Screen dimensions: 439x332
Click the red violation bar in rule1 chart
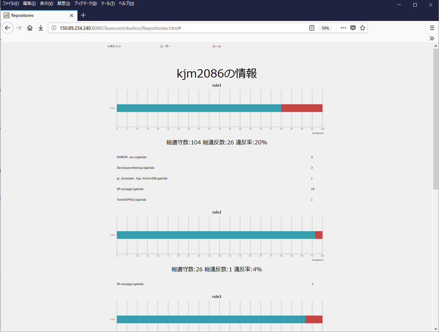click(302, 108)
